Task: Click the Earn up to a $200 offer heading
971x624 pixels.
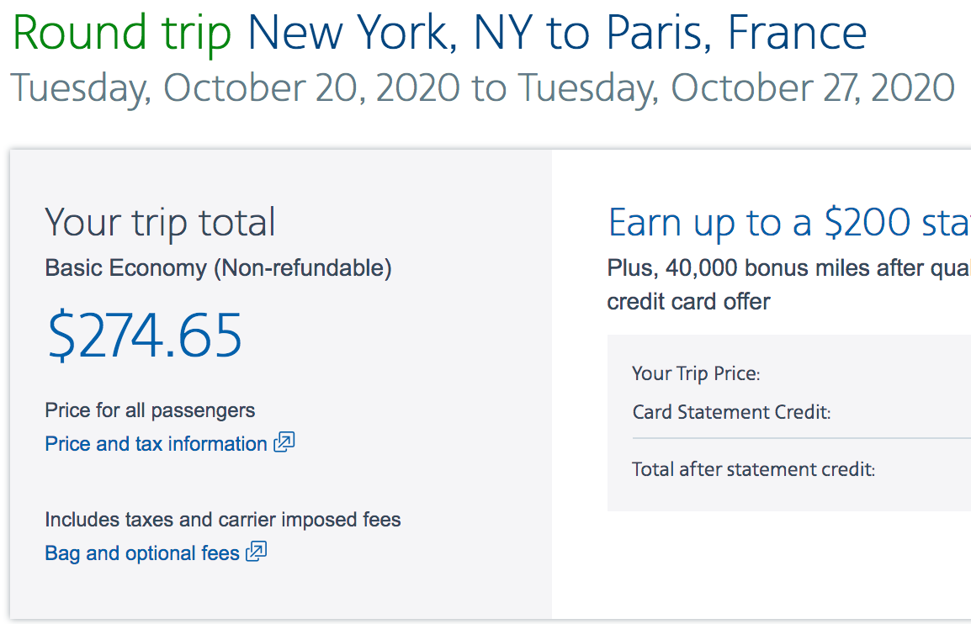Action: click(788, 223)
